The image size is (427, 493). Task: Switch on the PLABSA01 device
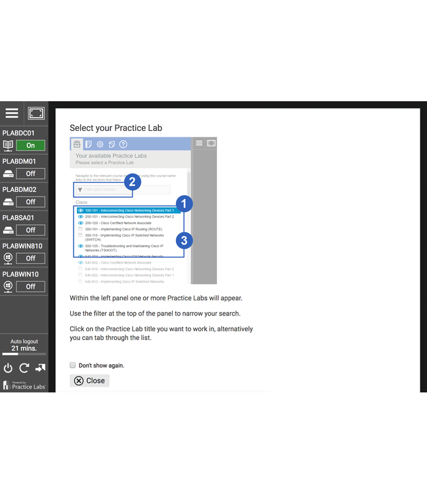(30, 230)
